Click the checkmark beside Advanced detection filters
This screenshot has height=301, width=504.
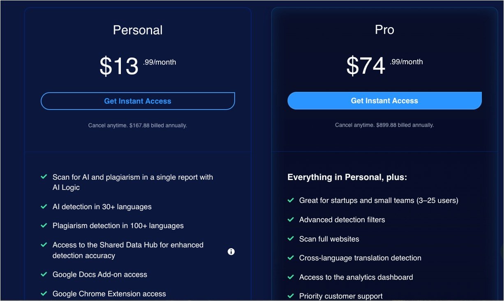[x=291, y=219]
